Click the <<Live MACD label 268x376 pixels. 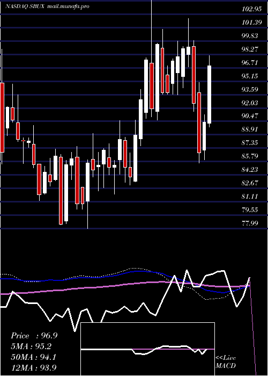coord(226,362)
